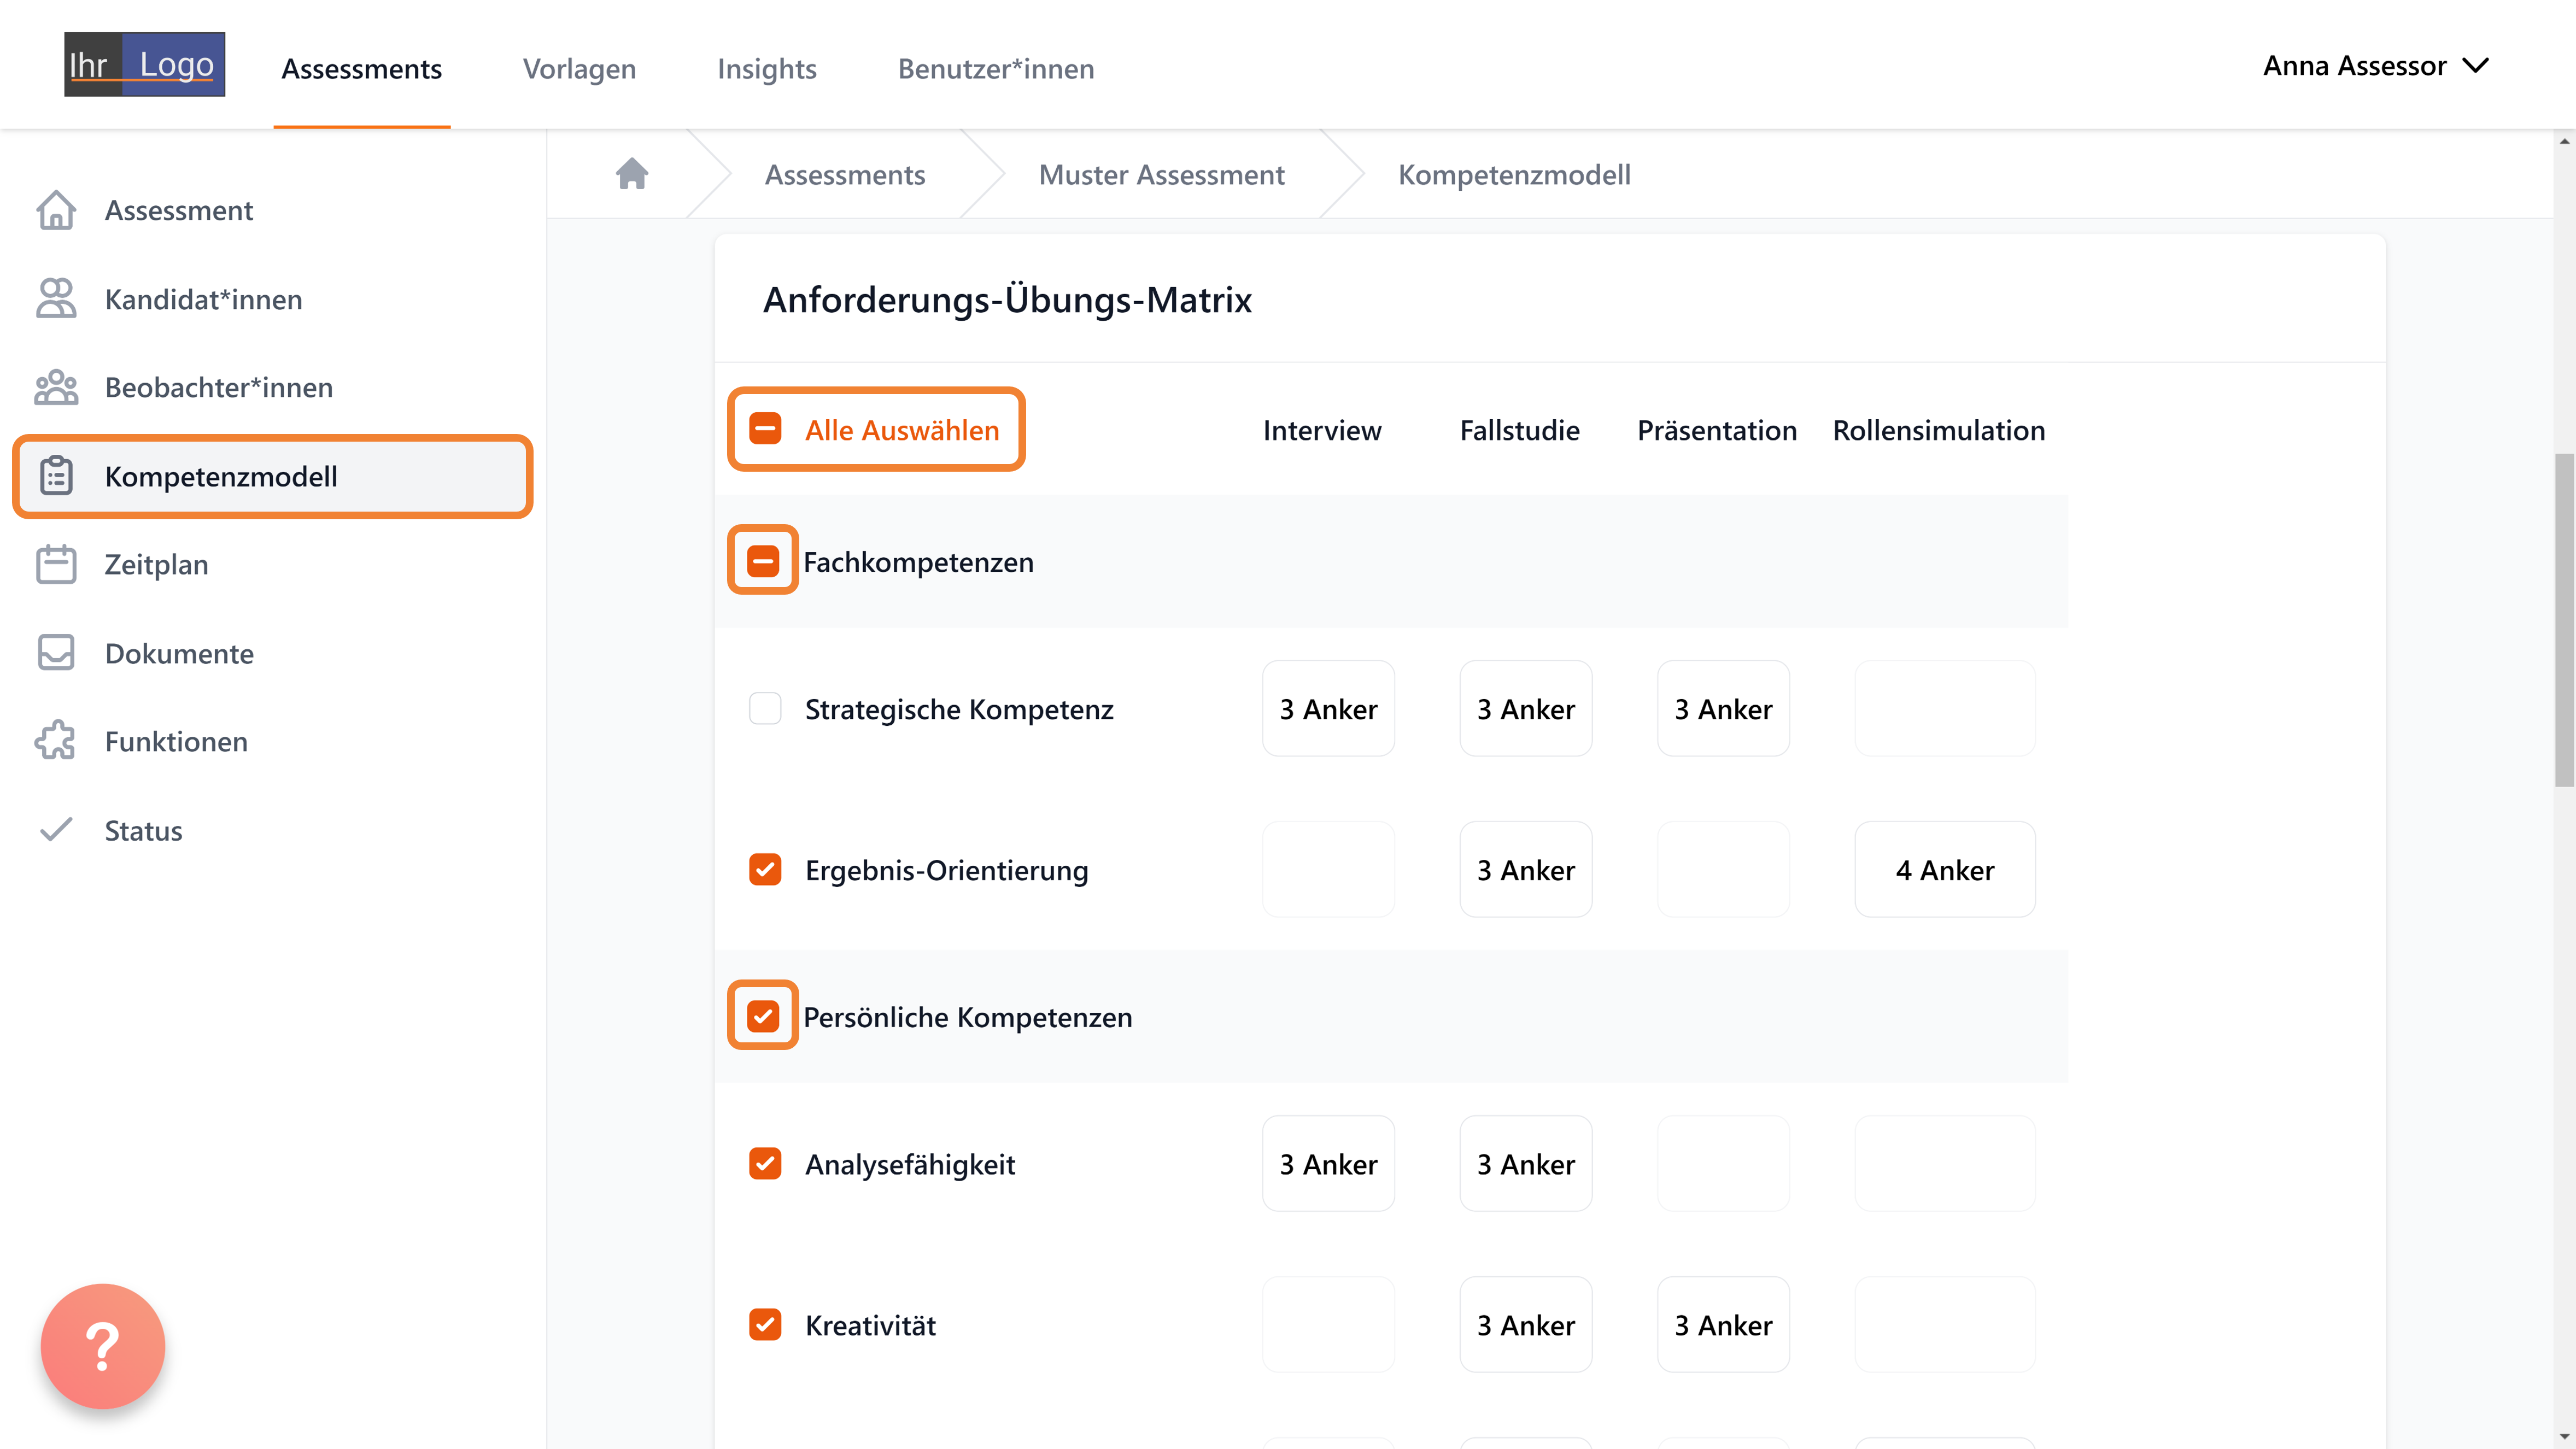
Task: Click the Zeitplan calendar icon
Action: (x=56, y=564)
